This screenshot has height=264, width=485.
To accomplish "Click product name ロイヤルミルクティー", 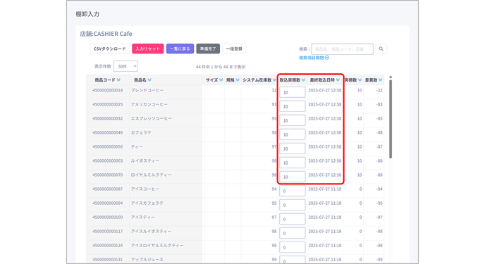I will (152, 175).
